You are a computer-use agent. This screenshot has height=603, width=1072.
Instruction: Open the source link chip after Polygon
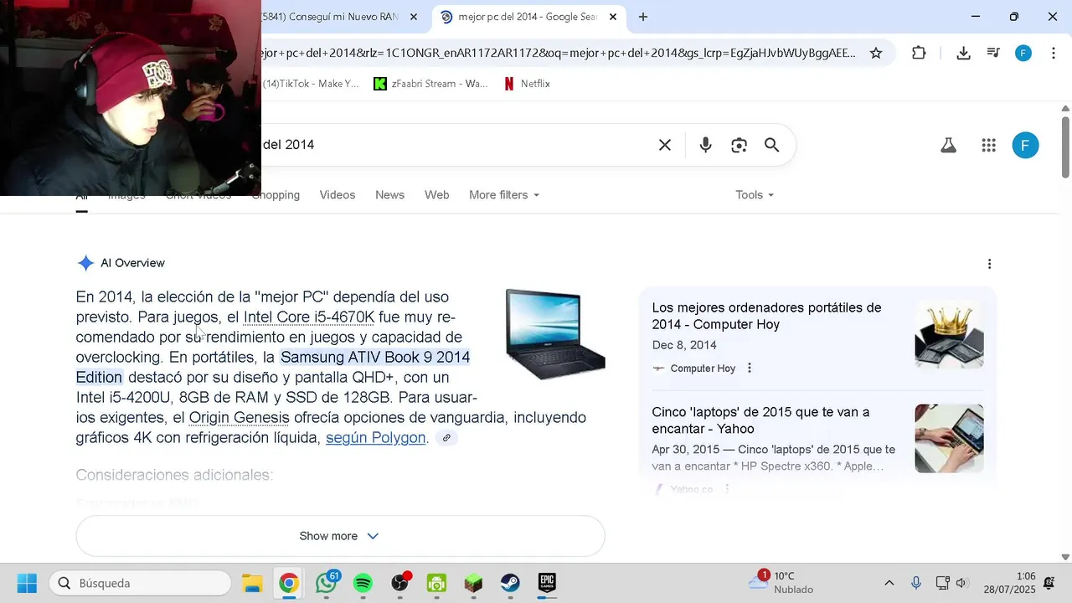click(446, 438)
